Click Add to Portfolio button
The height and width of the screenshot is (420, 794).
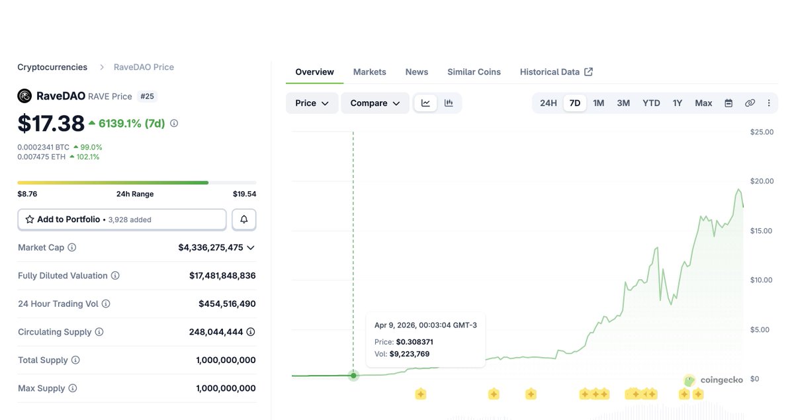coord(122,220)
